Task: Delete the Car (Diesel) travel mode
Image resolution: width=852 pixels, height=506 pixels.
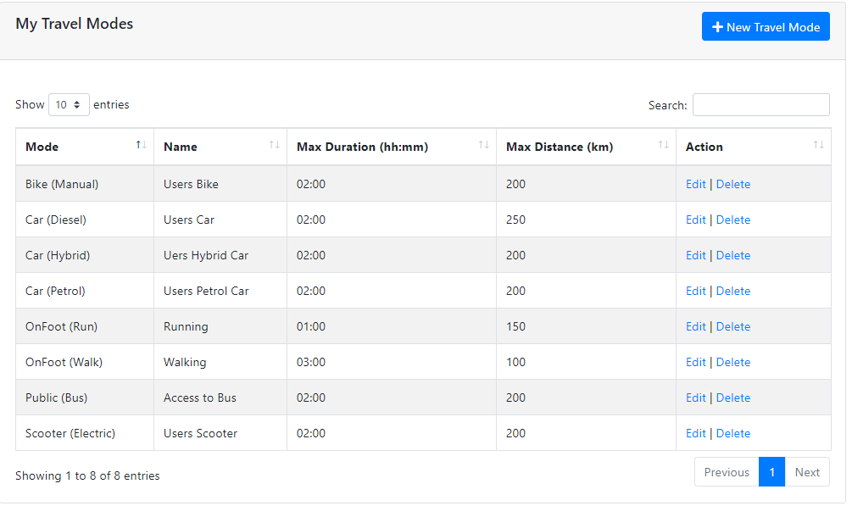Action: click(733, 220)
